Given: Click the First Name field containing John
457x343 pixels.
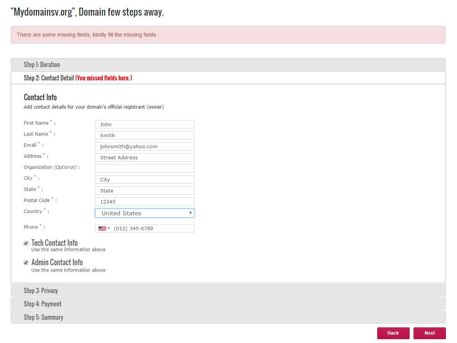Looking at the screenshot, I should tap(144, 124).
